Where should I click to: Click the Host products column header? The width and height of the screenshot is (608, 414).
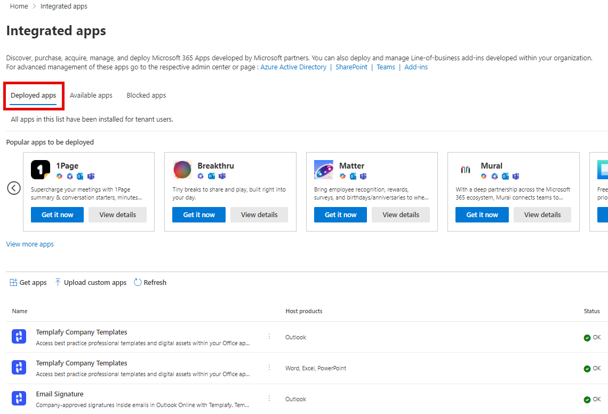304,311
